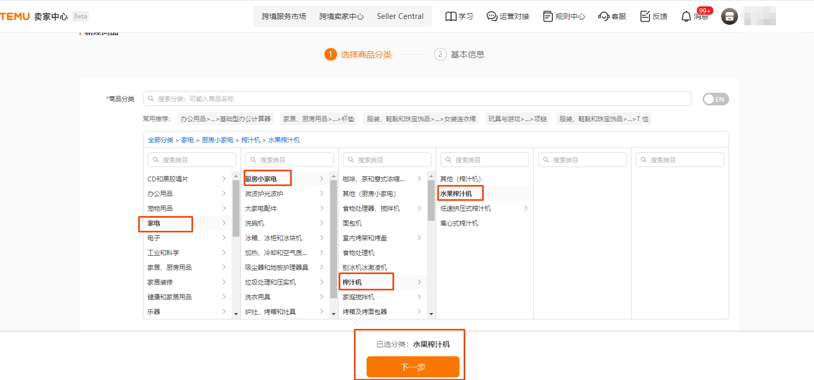Image resolution: width=814 pixels, height=380 pixels.
Task: Open the 反馈 feedback icon
Action: click(x=645, y=16)
